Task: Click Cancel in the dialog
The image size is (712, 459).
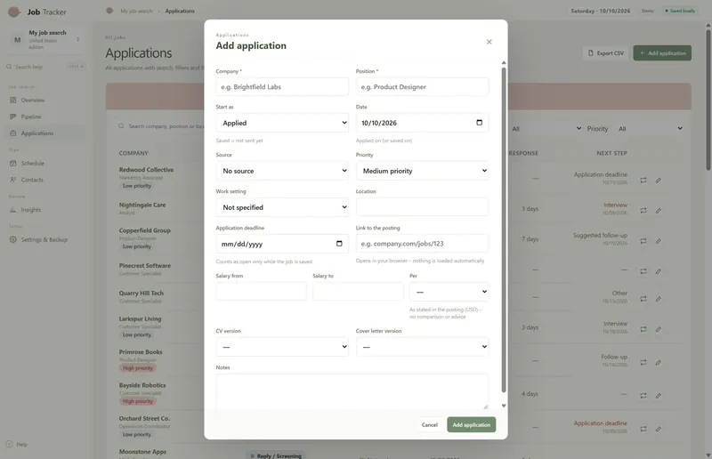Action: coord(429,424)
